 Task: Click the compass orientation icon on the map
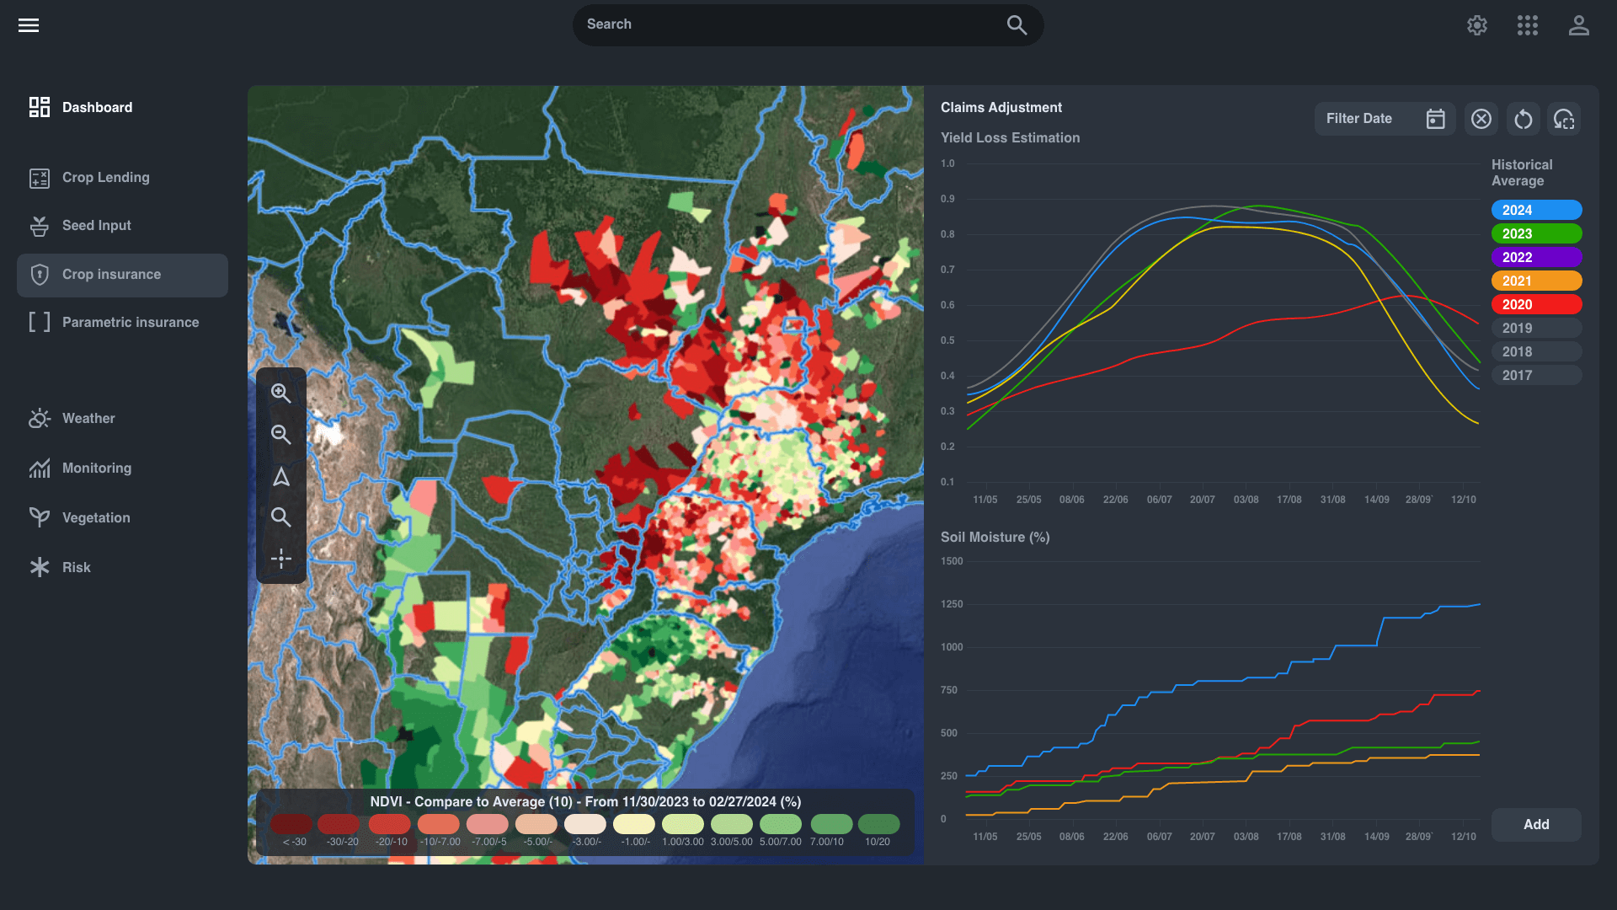click(281, 477)
